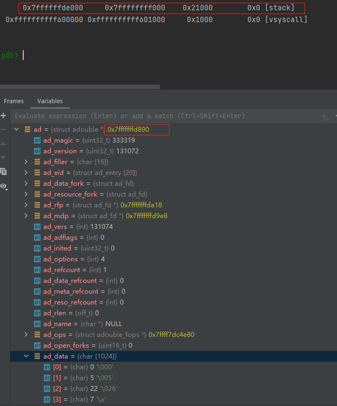Select the ad_refcount variable row

(x=173, y=270)
